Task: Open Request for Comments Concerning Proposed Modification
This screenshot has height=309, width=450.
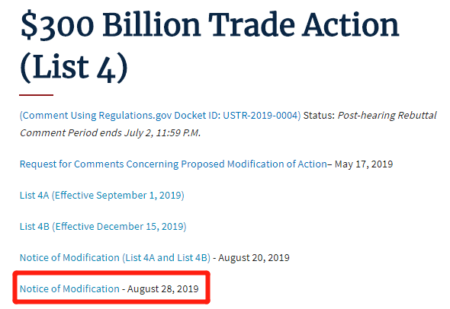Action: (x=173, y=164)
